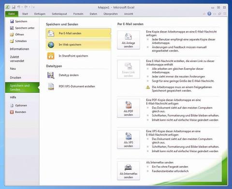
Task: Select Drucken in backstage menu
Action: pyautogui.click(x=15, y=78)
